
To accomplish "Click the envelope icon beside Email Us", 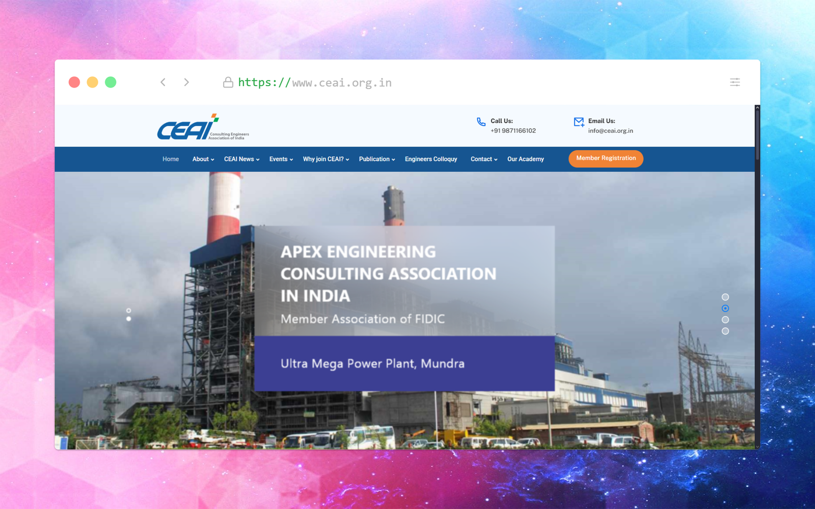I will [x=579, y=122].
